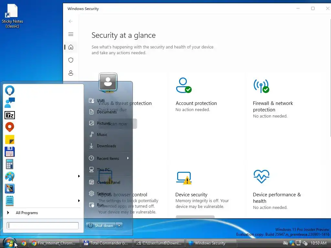Click the OneDrive cloud tray icon
This screenshot has height=248, width=331.
pos(286,243)
